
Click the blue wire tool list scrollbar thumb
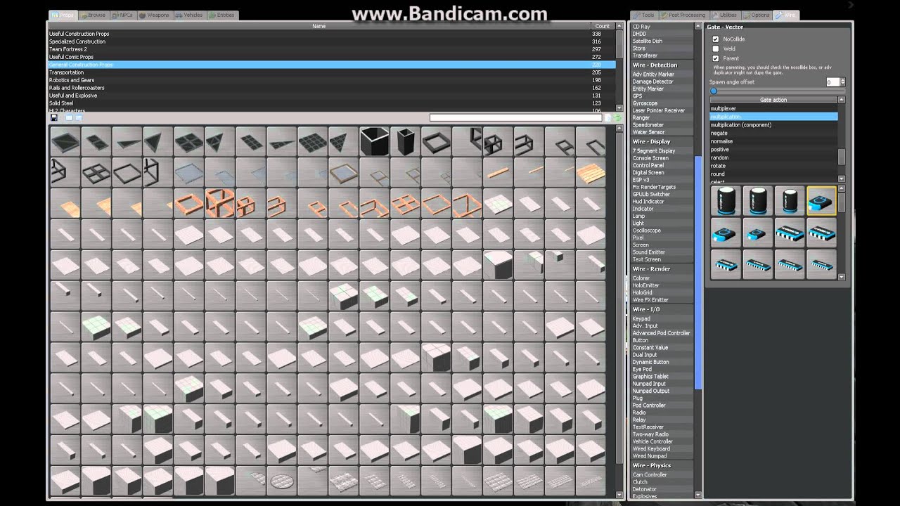(698, 273)
